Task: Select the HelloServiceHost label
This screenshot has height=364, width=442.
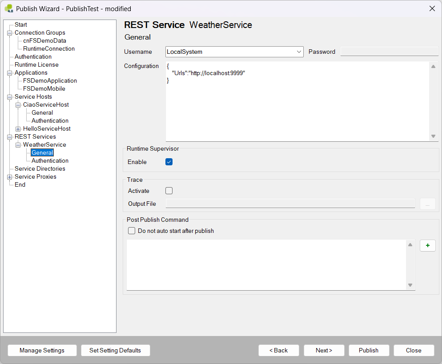Action: tap(47, 128)
